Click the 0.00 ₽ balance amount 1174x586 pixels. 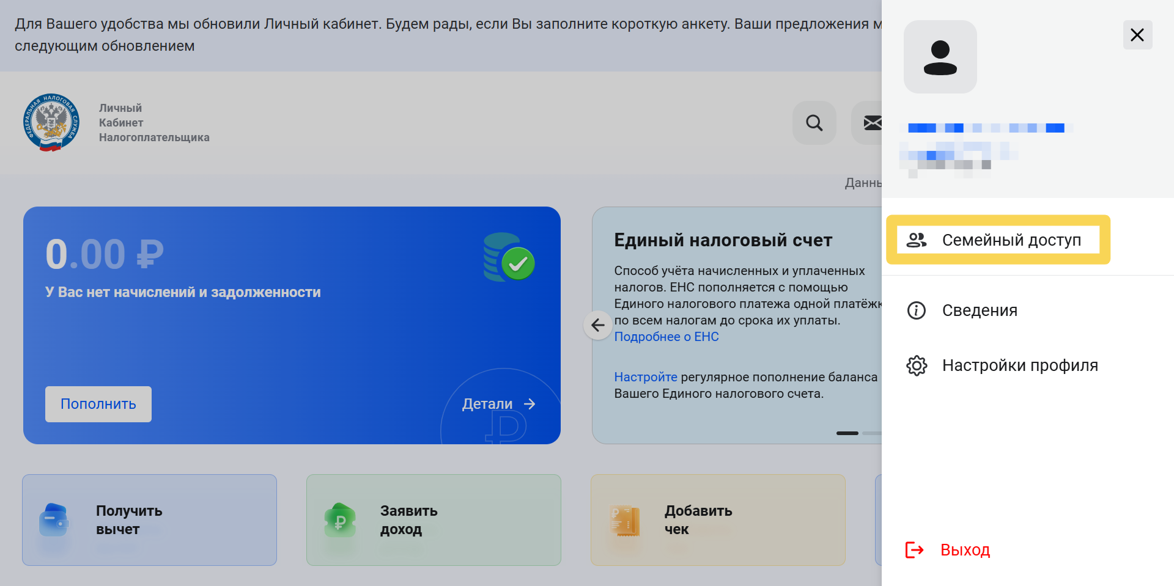[105, 254]
